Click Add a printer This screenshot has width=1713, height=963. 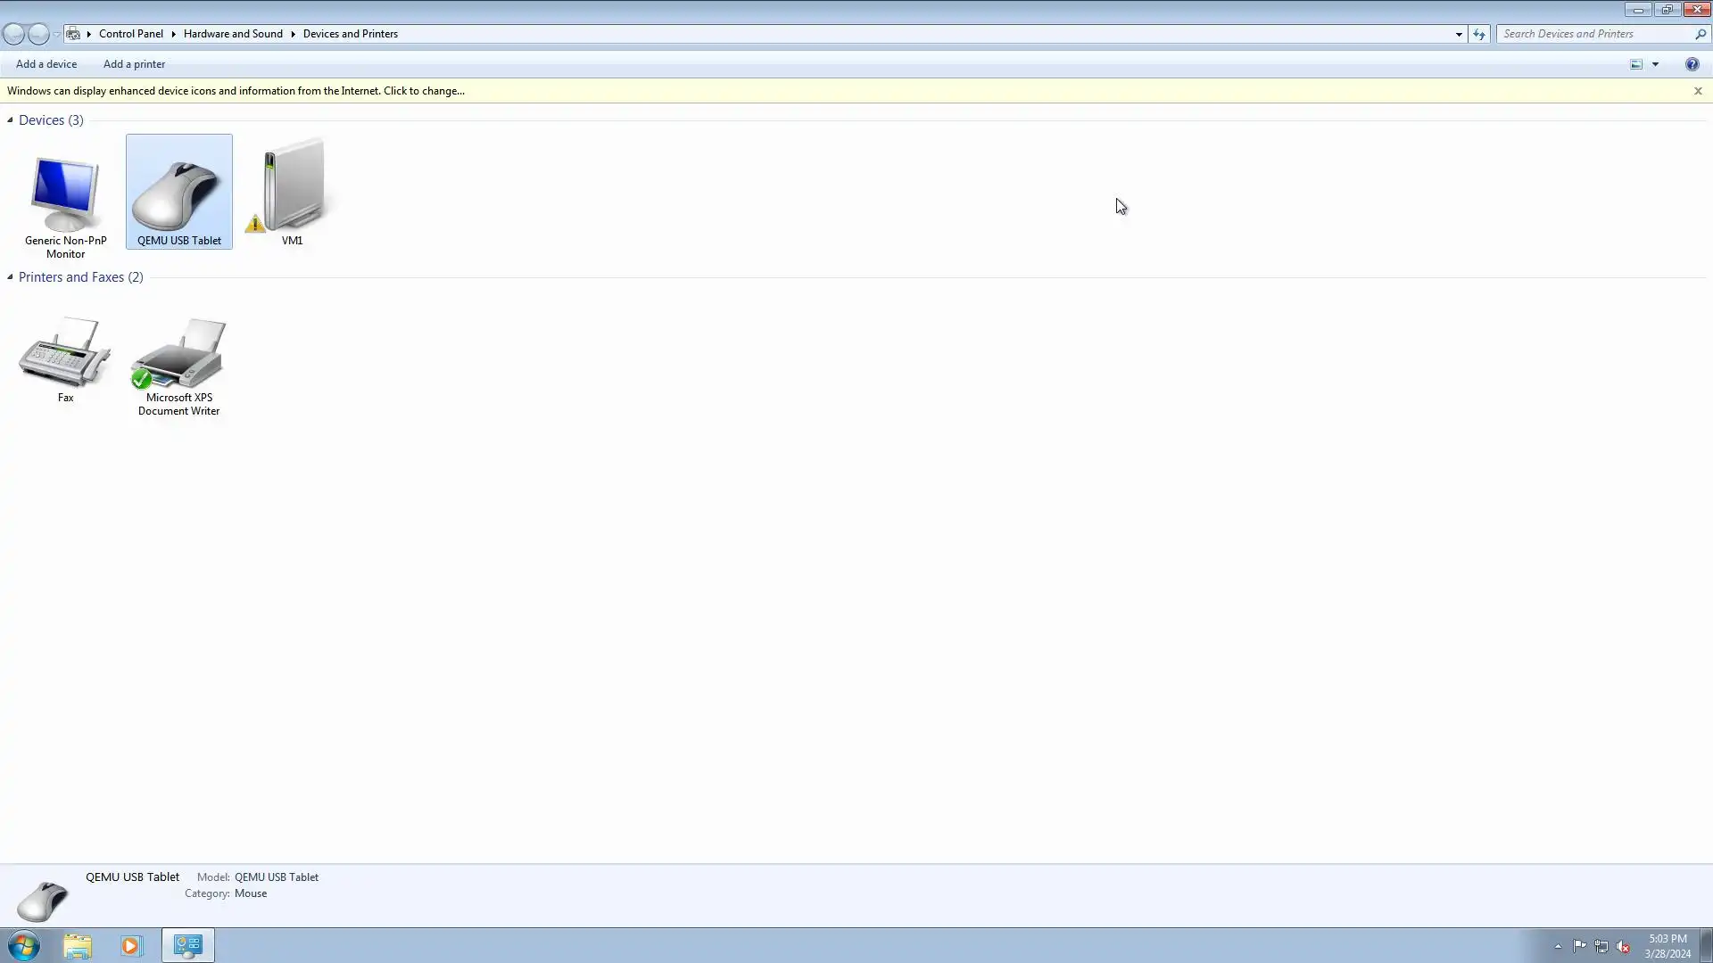click(x=134, y=64)
